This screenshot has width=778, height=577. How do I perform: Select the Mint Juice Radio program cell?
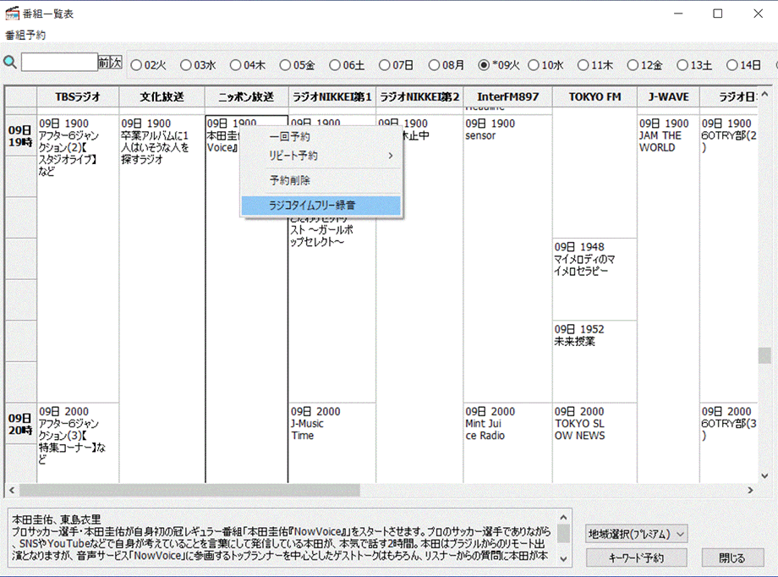coord(507,442)
